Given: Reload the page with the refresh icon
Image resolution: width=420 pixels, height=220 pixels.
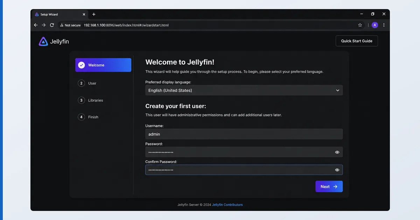Looking at the screenshot, I should pos(52,25).
